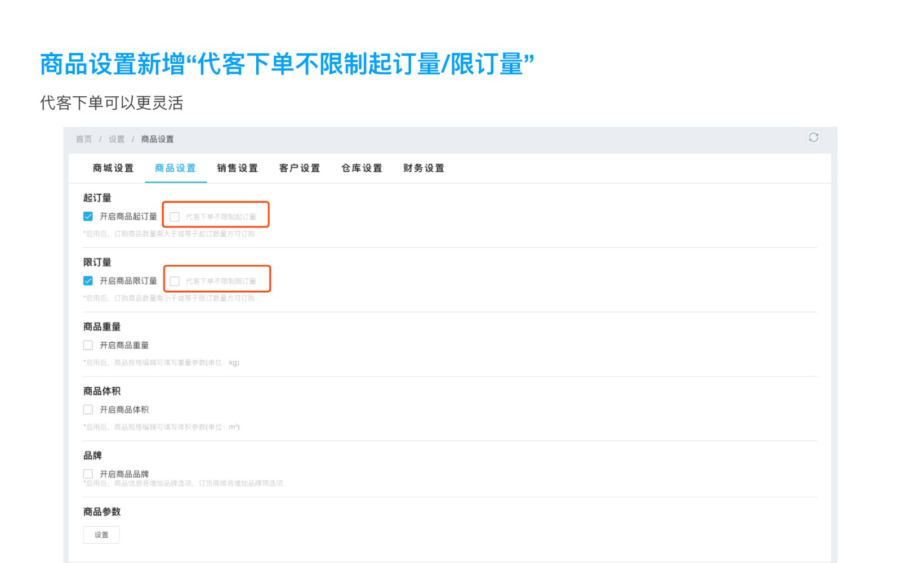Screen dimensions: 901x563
Task: Click the 设置 button under 商品参数
Action: (101, 535)
